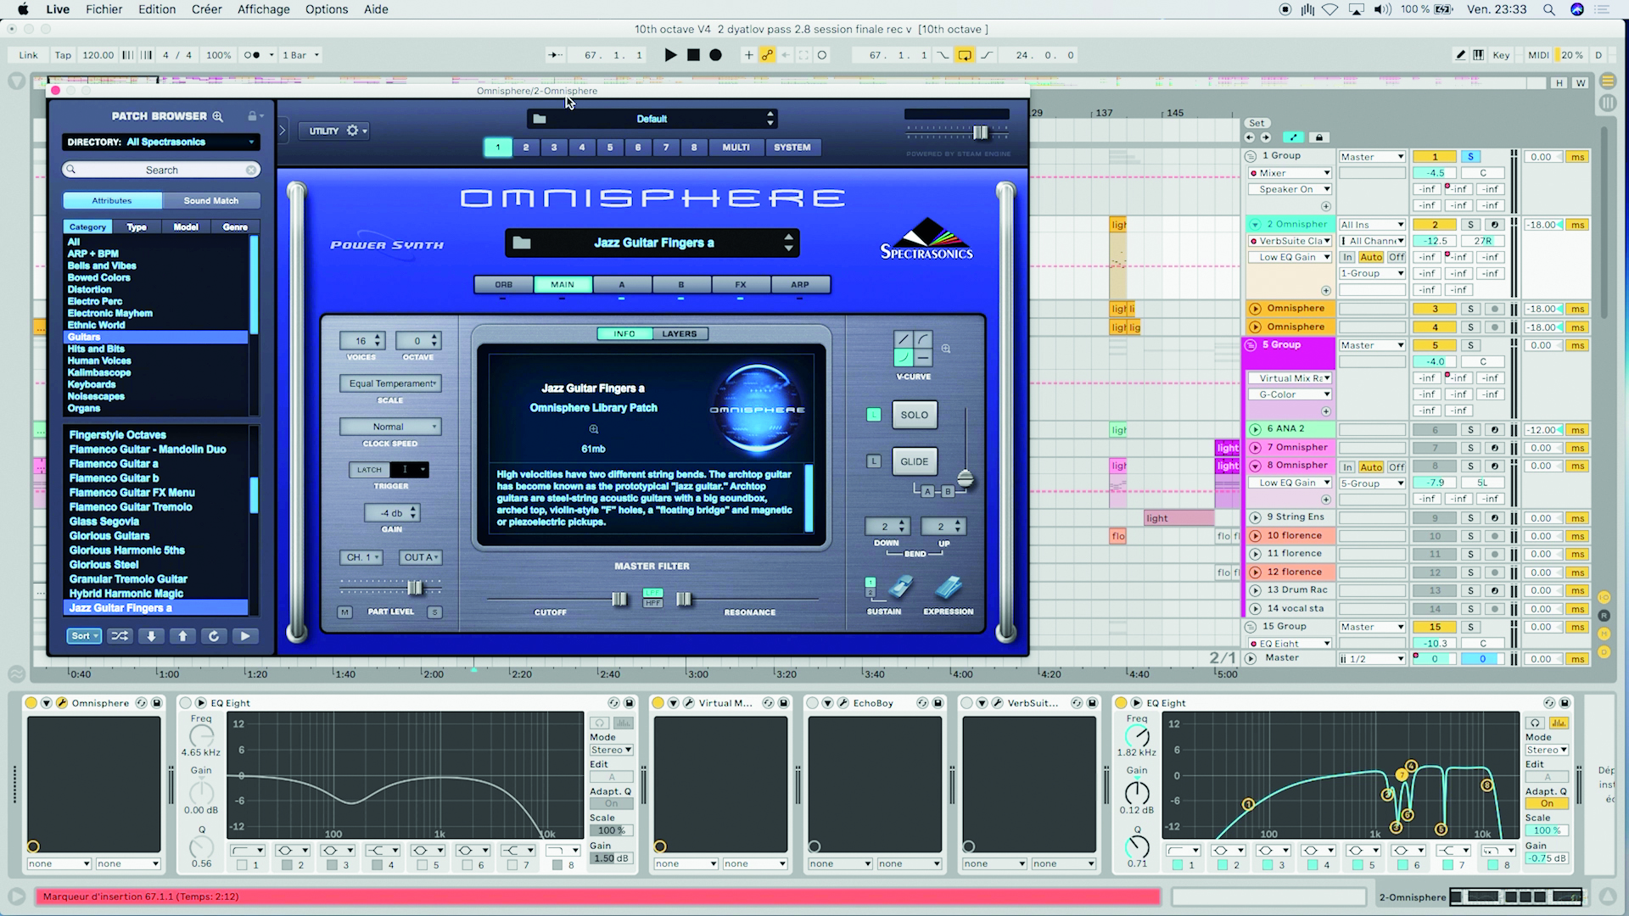Open the Sort menu button

84,636
